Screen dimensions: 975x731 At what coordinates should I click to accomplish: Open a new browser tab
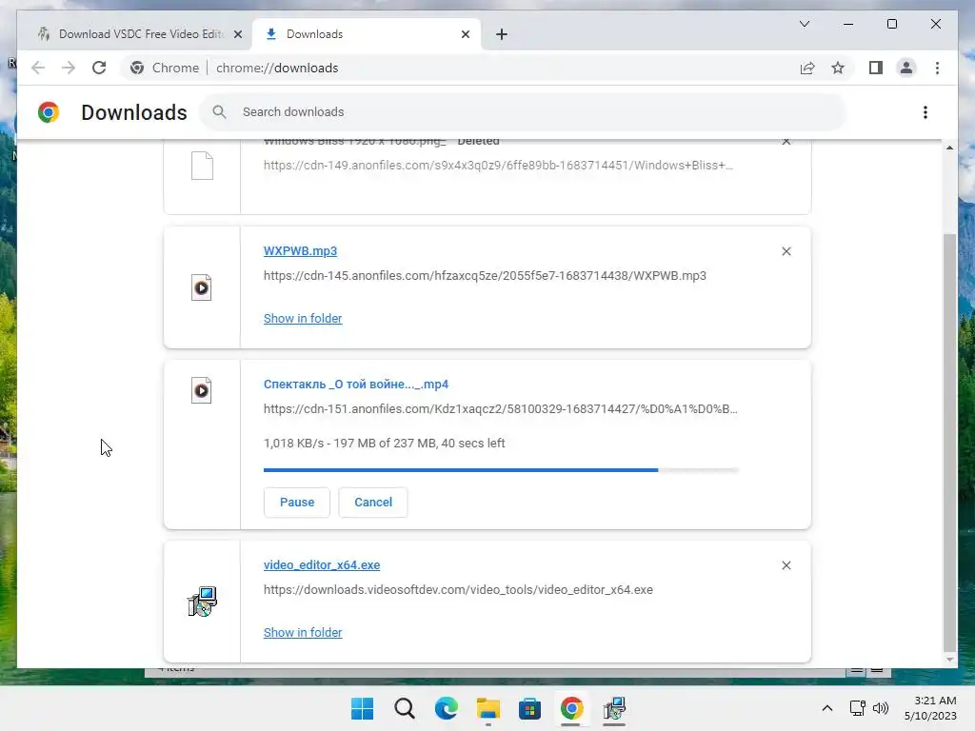(x=502, y=34)
